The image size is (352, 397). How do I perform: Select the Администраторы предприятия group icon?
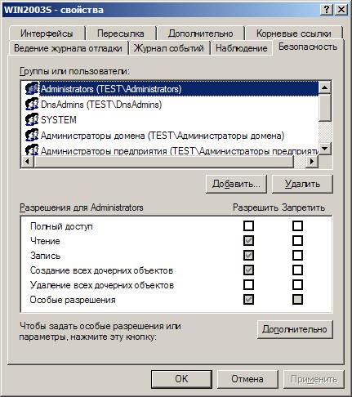click(x=32, y=149)
